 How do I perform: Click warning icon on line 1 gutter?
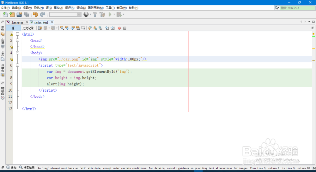(x=11, y=35)
